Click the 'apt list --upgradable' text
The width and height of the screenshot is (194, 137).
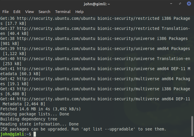tap(108, 129)
